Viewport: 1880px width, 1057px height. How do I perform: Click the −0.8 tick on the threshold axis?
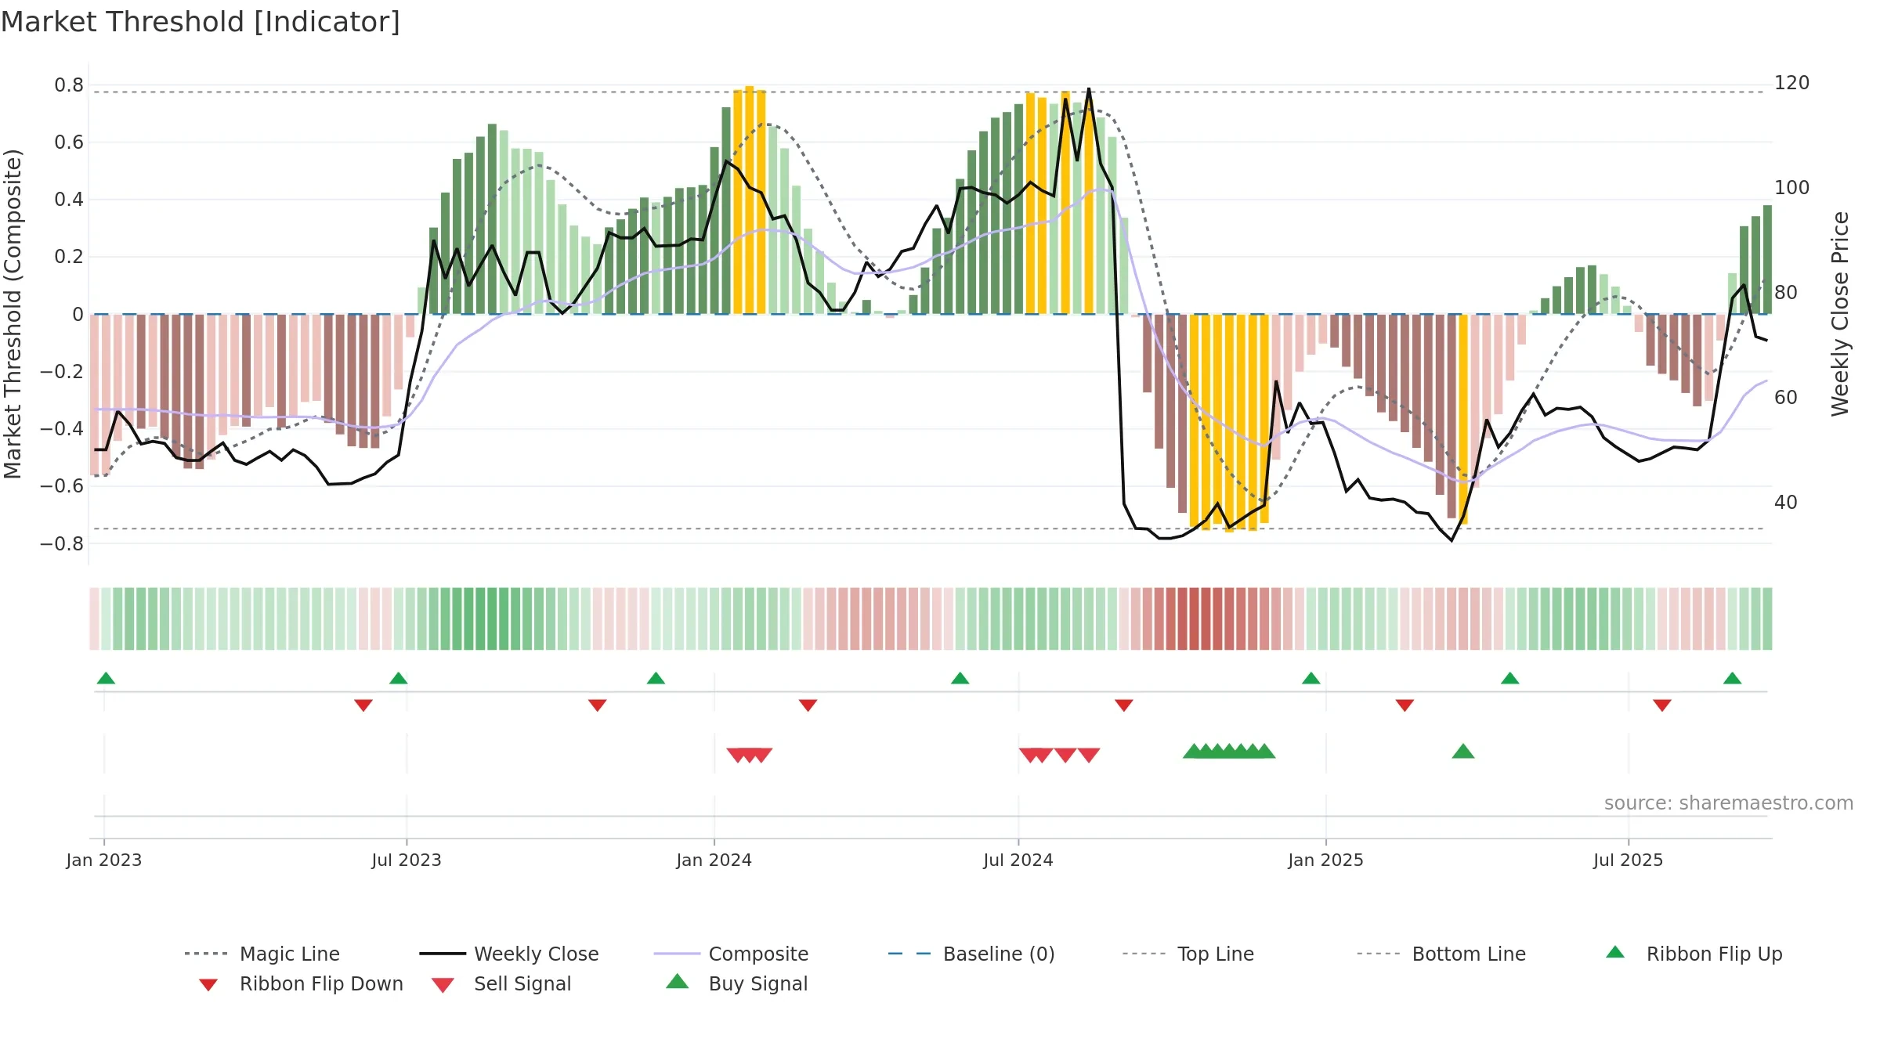pos(62,543)
